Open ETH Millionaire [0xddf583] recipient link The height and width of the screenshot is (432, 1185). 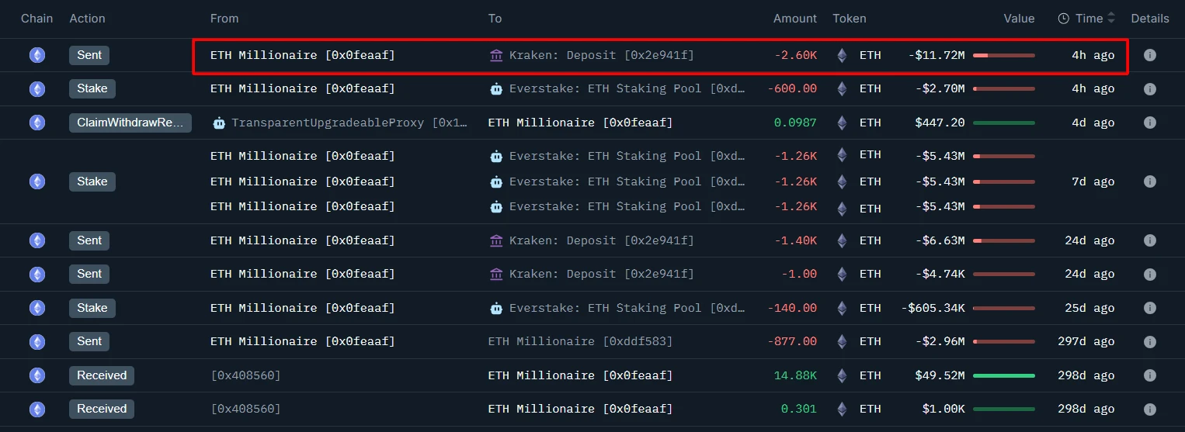point(580,341)
